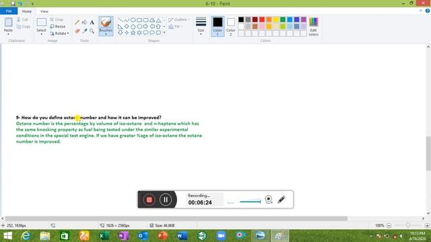The image size is (431, 242).
Task: Choose the Five-point star shape
Action: 133,33
